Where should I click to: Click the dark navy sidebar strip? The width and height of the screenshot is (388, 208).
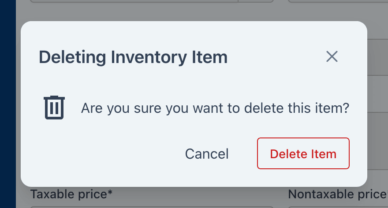(8, 104)
